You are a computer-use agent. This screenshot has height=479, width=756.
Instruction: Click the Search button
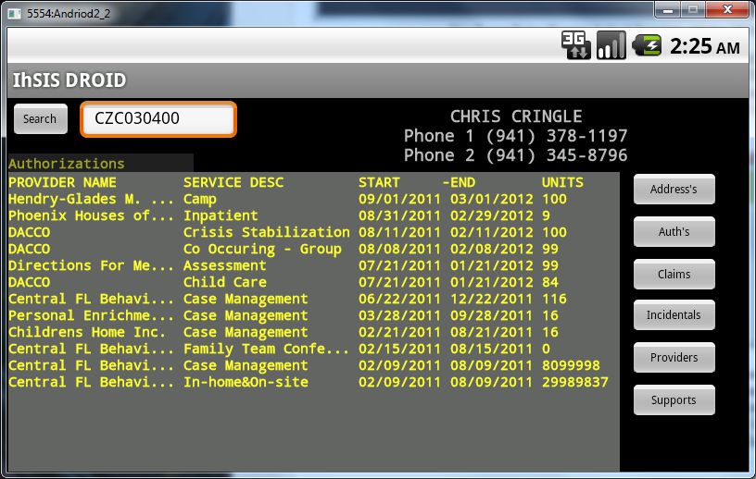click(x=41, y=119)
